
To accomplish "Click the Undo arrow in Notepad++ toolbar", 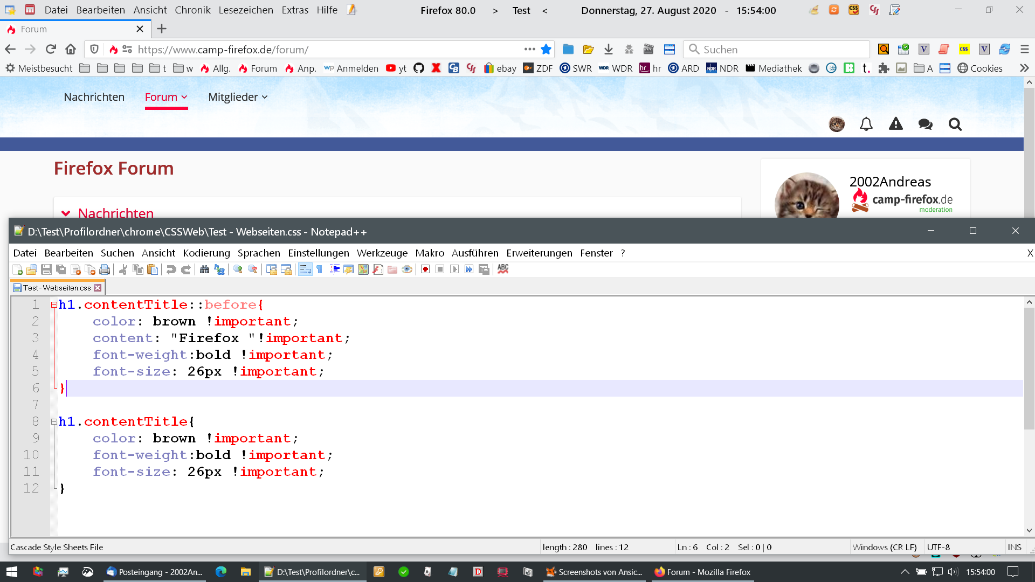I will click(171, 269).
